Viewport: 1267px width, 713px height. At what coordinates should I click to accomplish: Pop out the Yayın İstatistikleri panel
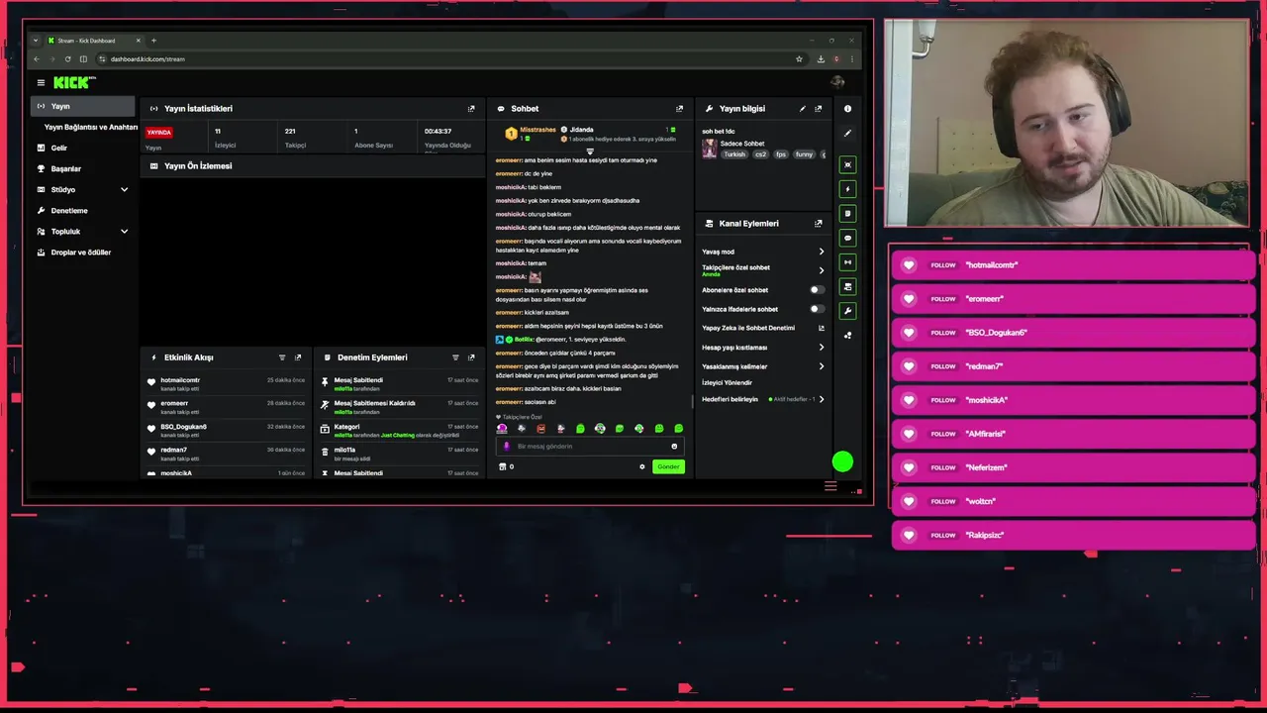(x=471, y=109)
